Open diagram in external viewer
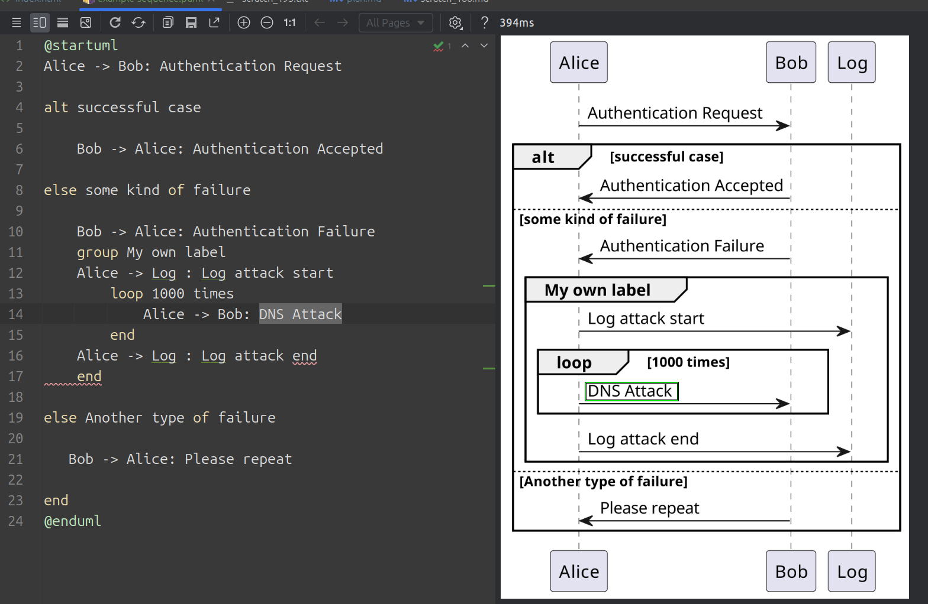Screen dimensions: 928x604 tap(214, 22)
